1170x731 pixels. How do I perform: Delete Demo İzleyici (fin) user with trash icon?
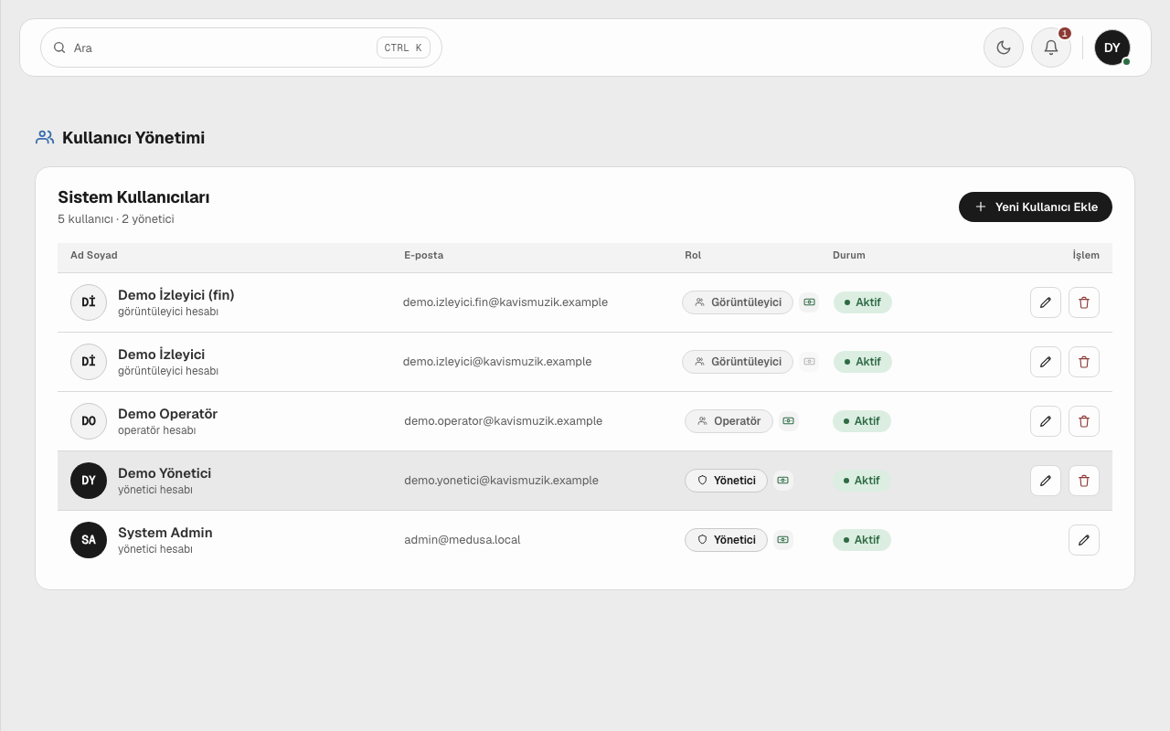point(1084,302)
